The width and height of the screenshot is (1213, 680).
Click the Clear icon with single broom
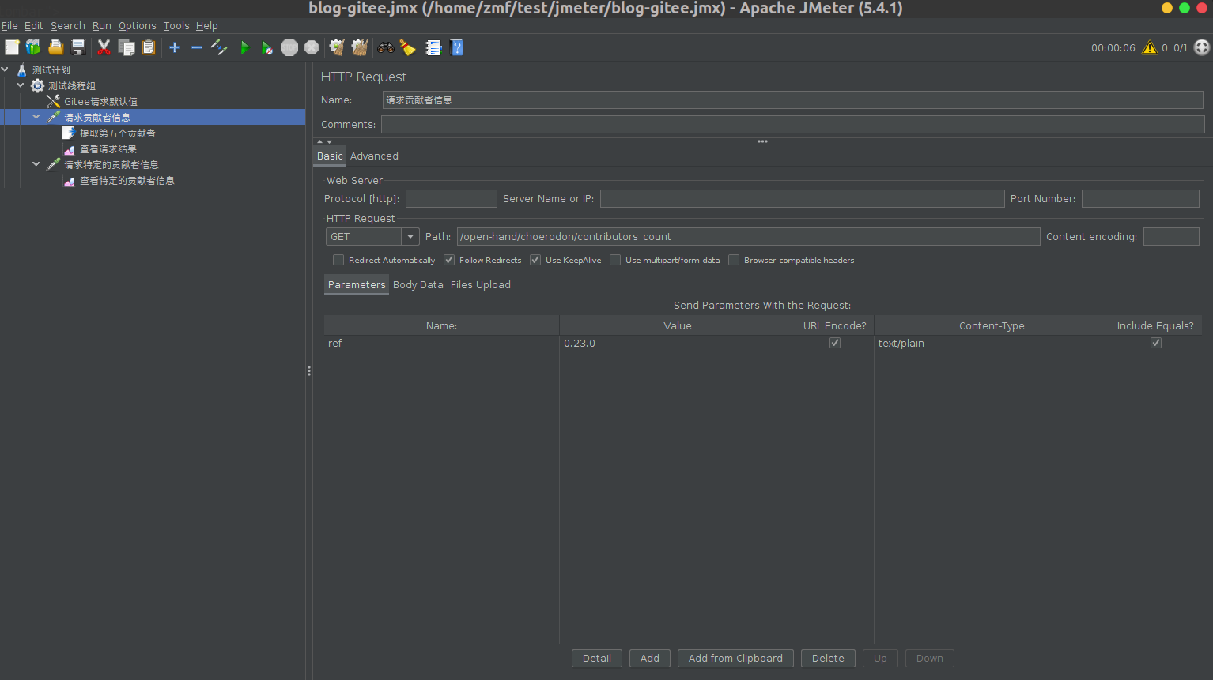tap(337, 47)
